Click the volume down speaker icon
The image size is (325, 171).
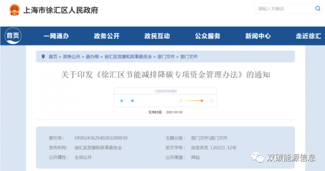pyautogui.click(x=181, y=101)
